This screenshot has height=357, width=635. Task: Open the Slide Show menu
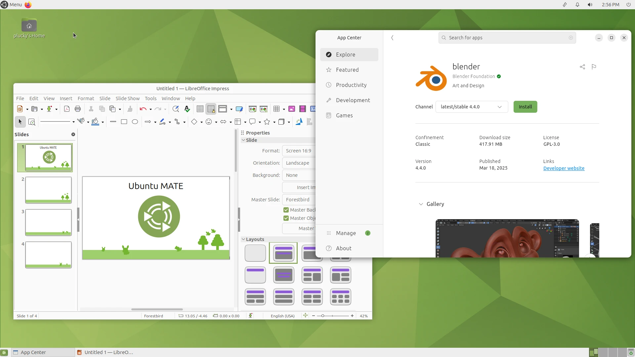127,99
